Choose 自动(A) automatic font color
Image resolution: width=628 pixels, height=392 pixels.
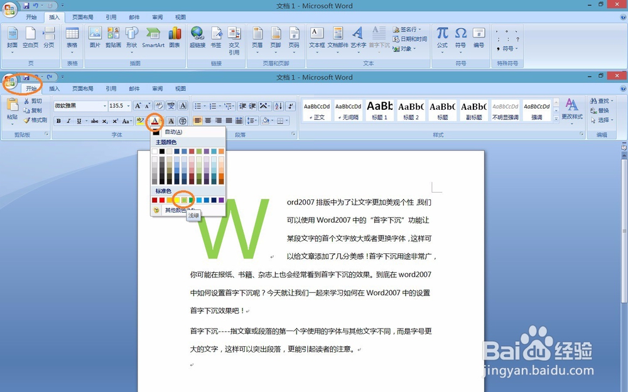coord(188,132)
